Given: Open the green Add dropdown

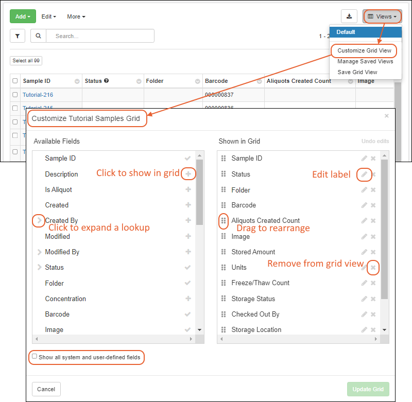Looking at the screenshot, I should pos(23,16).
